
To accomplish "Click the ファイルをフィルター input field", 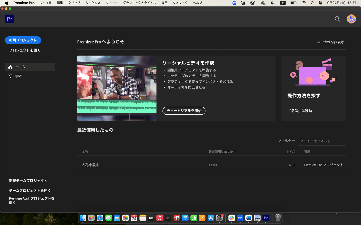I will (322, 141).
